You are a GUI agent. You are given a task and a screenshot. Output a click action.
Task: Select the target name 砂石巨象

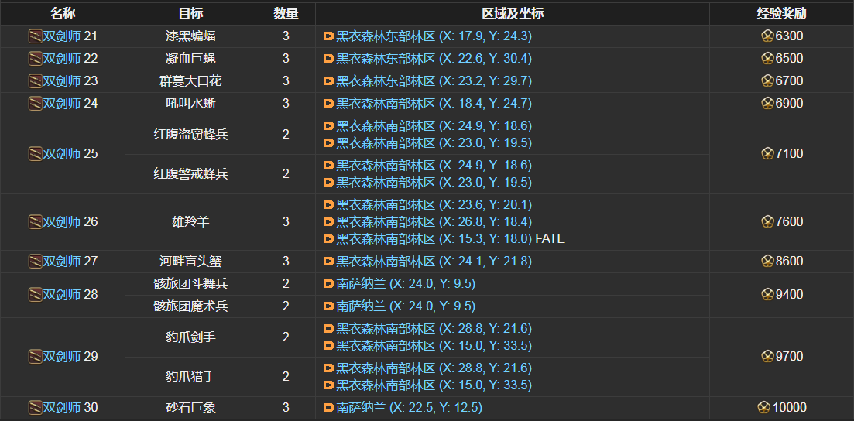(190, 407)
